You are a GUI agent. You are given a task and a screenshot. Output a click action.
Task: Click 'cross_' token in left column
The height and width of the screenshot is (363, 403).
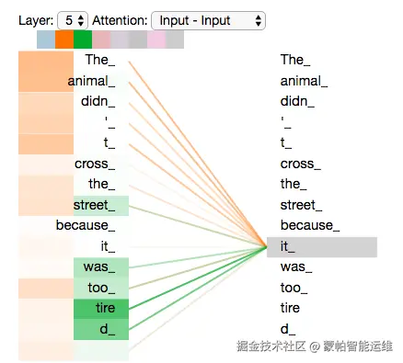95,164
